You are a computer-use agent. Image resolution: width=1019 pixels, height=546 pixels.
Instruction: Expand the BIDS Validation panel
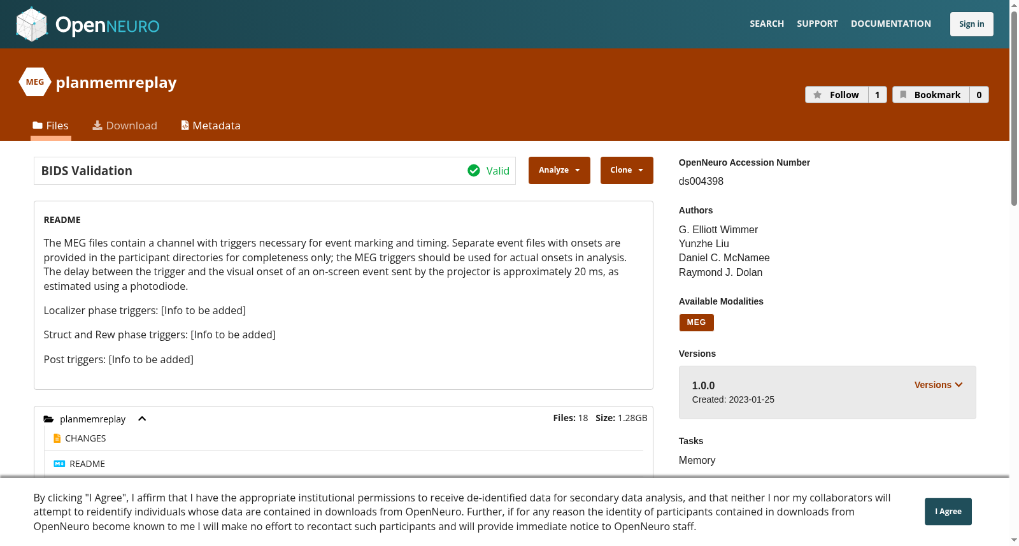(x=274, y=171)
